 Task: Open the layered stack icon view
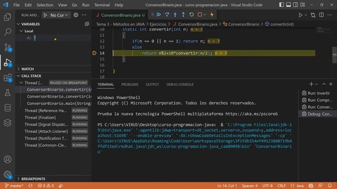[x=7, y=123]
